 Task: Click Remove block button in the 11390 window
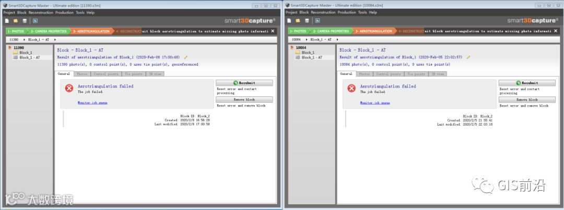pos(244,100)
